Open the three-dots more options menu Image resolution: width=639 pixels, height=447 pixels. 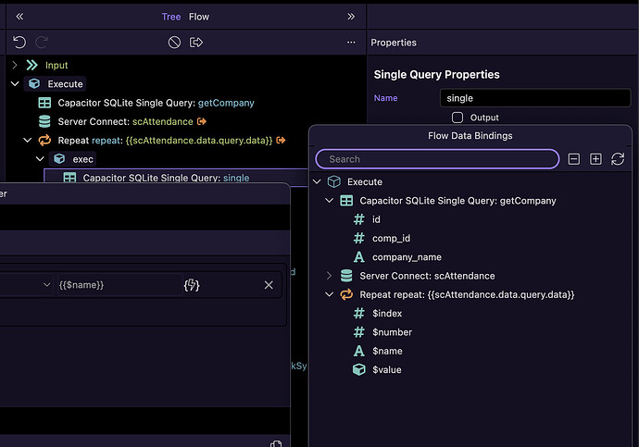pyautogui.click(x=351, y=43)
